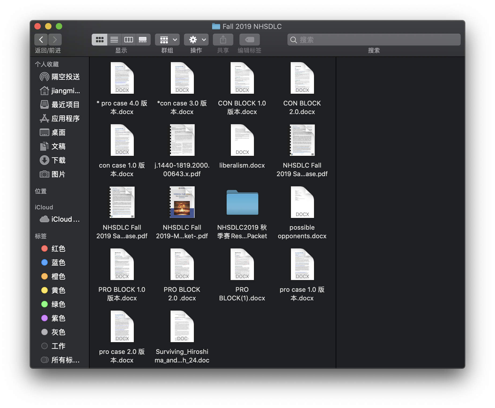Image resolution: width=495 pixels, height=408 pixels.
Task: Select the possible opponents.docx file
Action: 302,202
